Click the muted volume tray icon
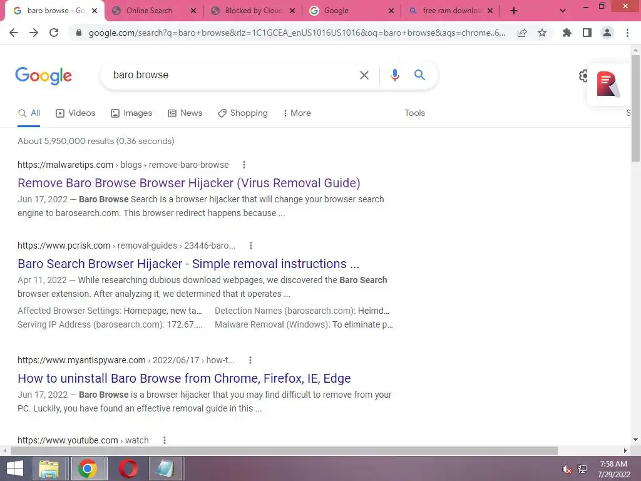641x481 pixels. [567, 469]
